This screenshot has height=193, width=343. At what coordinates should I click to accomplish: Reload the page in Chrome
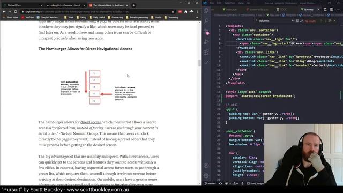[x=16, y=12]
